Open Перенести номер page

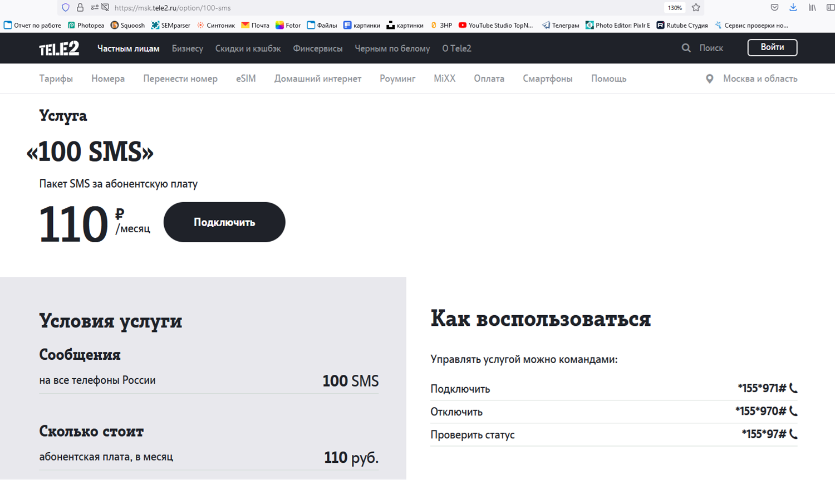click(x=180, y=79)
